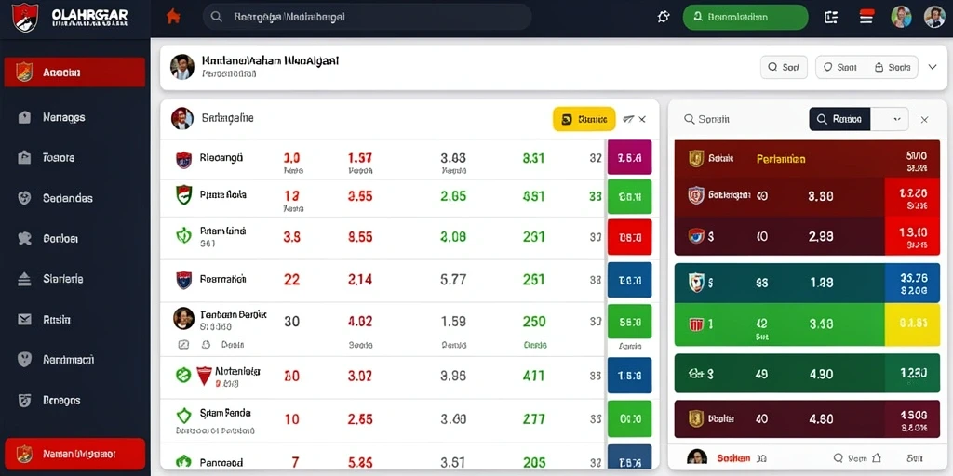Viewport: 953px width, 476px height.
Task: Click the yellow button above the table
Action: [584, 119]
